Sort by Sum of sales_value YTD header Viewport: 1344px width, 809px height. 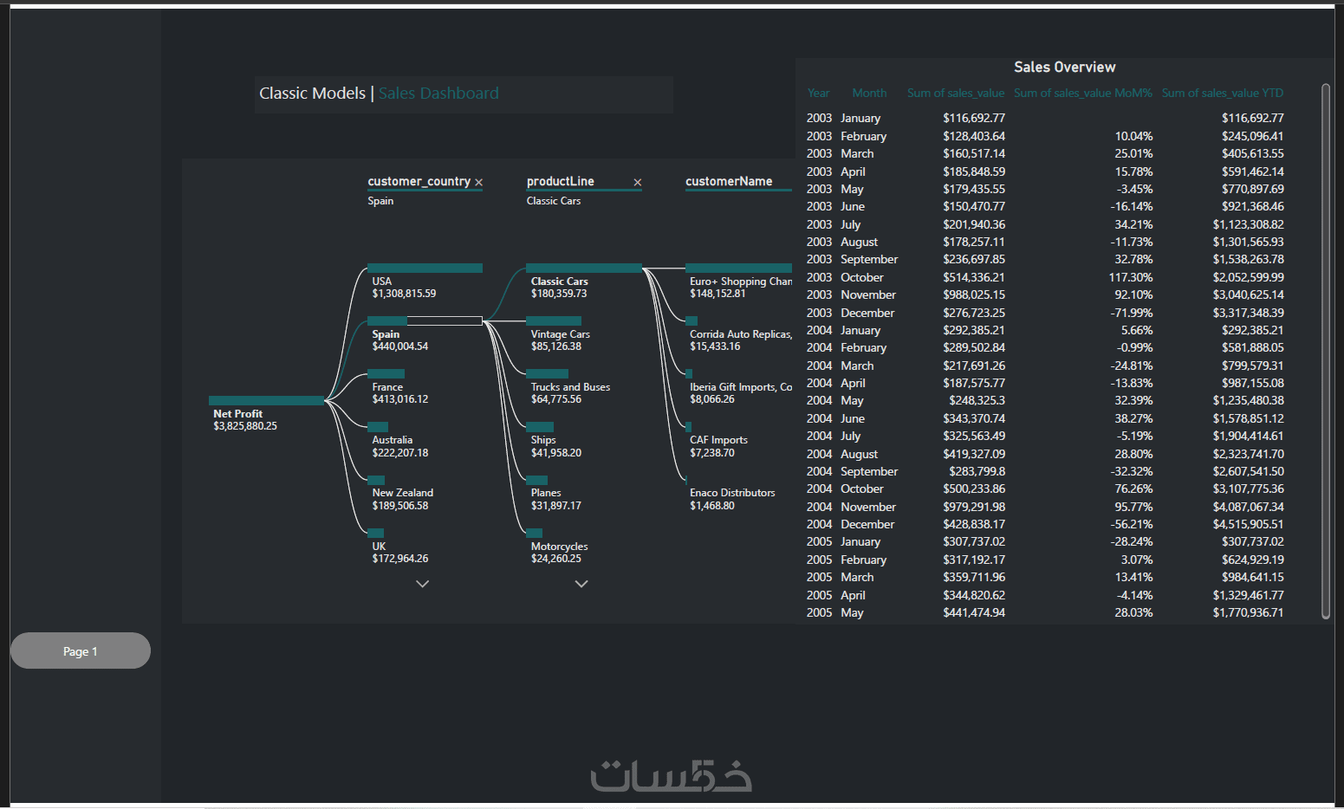[x=1223, y=94]
